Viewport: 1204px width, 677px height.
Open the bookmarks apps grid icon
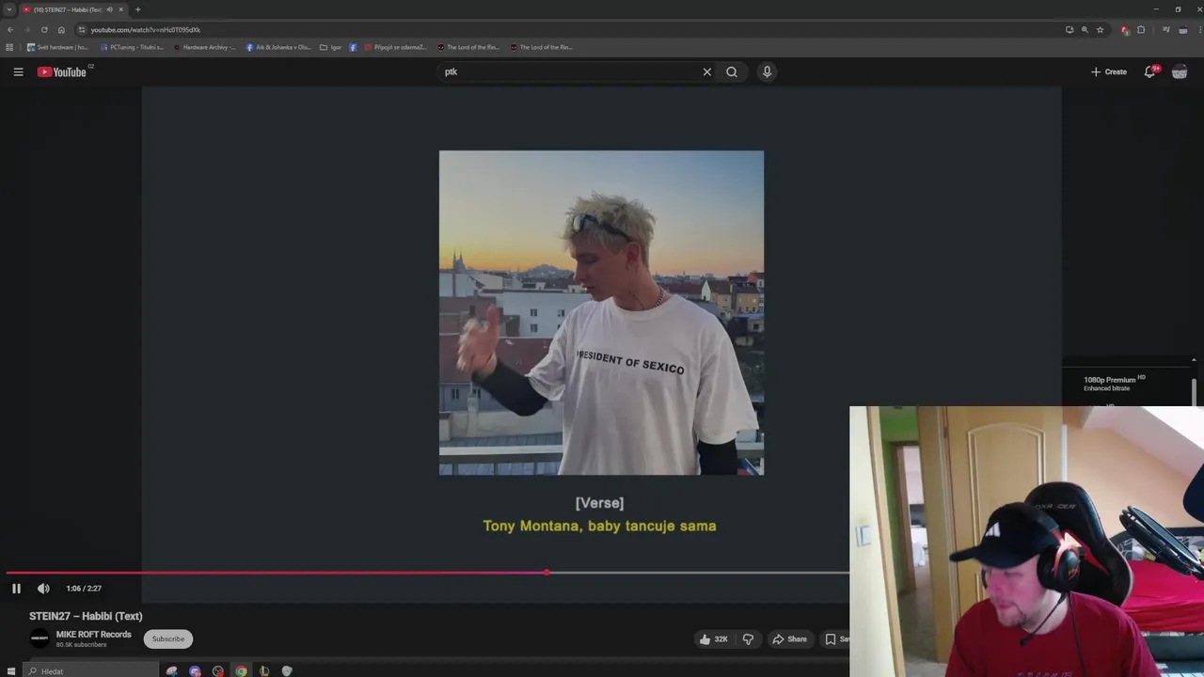pos(9,47)
